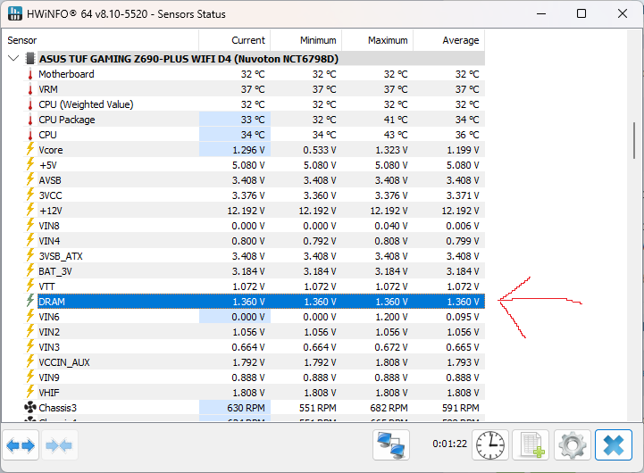Click the Maximum column header
This screenshot has height=473, width=644.
[x=378, y=40]
